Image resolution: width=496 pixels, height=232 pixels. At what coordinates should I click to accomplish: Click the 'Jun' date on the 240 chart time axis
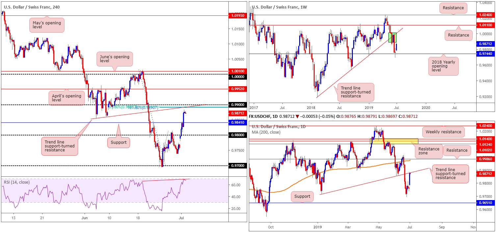tap(85, 218)
